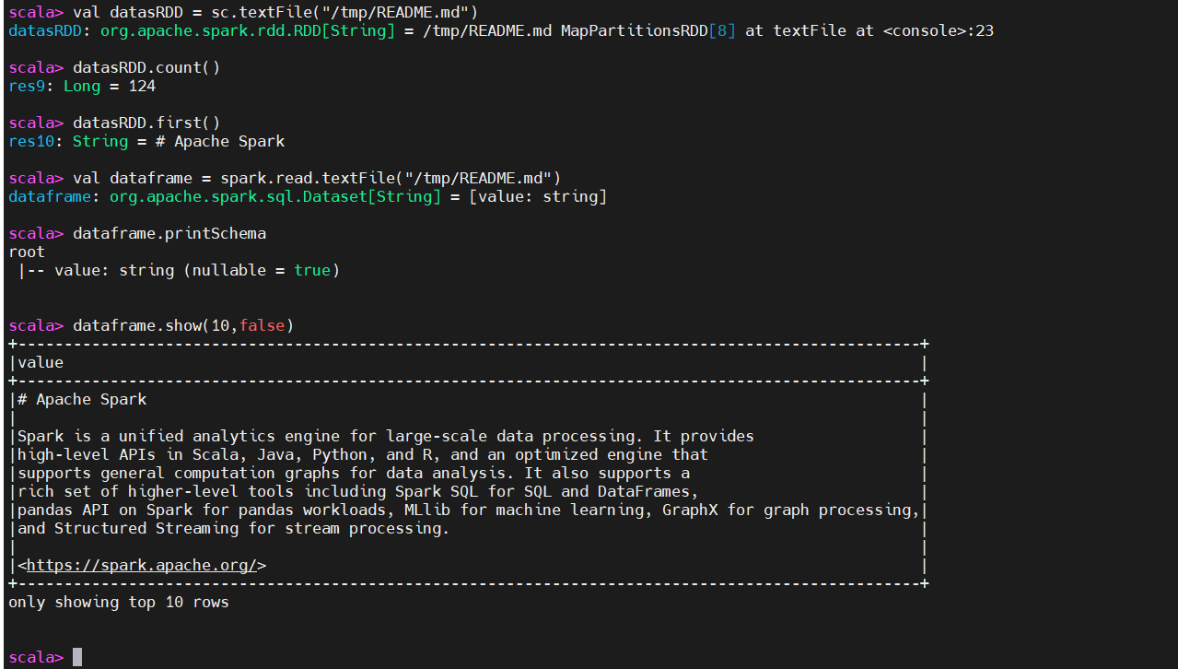Click the datasRDD.first() command
Image resolution: width=1178 pixels, height=669 pixels.
pos(146,123)
